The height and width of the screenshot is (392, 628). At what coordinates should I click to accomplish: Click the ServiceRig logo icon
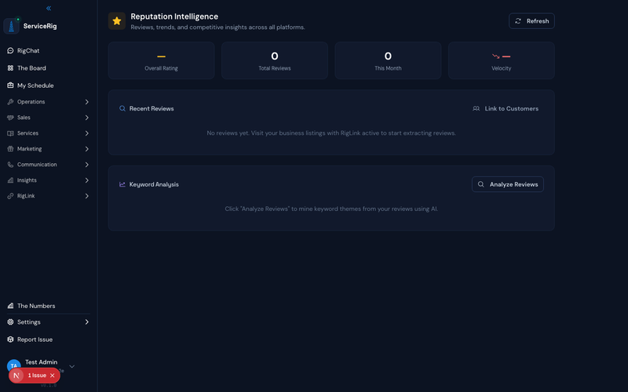[x=11, y=27]
